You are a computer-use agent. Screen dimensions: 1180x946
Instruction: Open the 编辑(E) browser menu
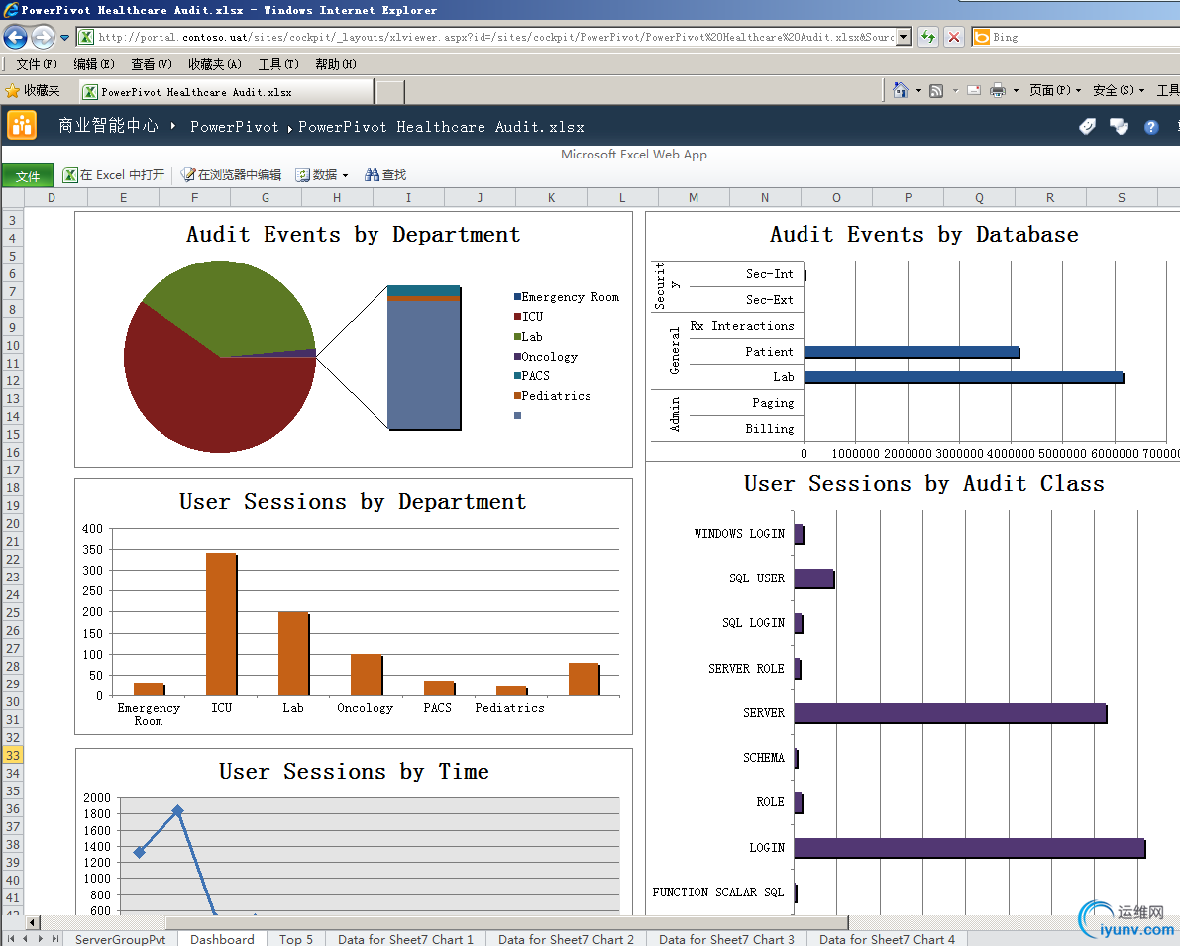pyautogui.click(x=93, y=64)
